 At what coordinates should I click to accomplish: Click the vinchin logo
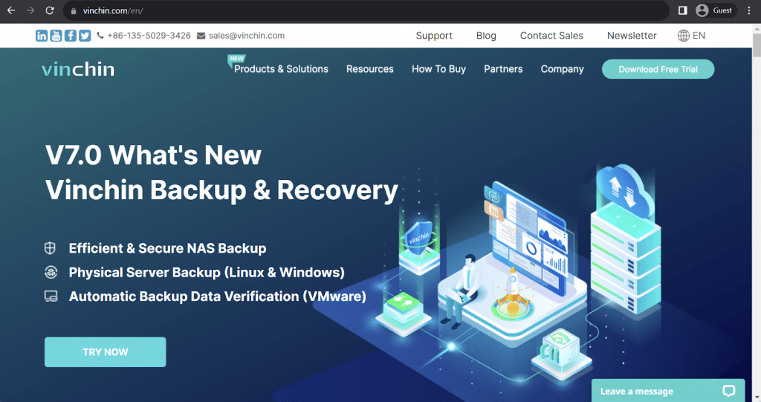78,69
